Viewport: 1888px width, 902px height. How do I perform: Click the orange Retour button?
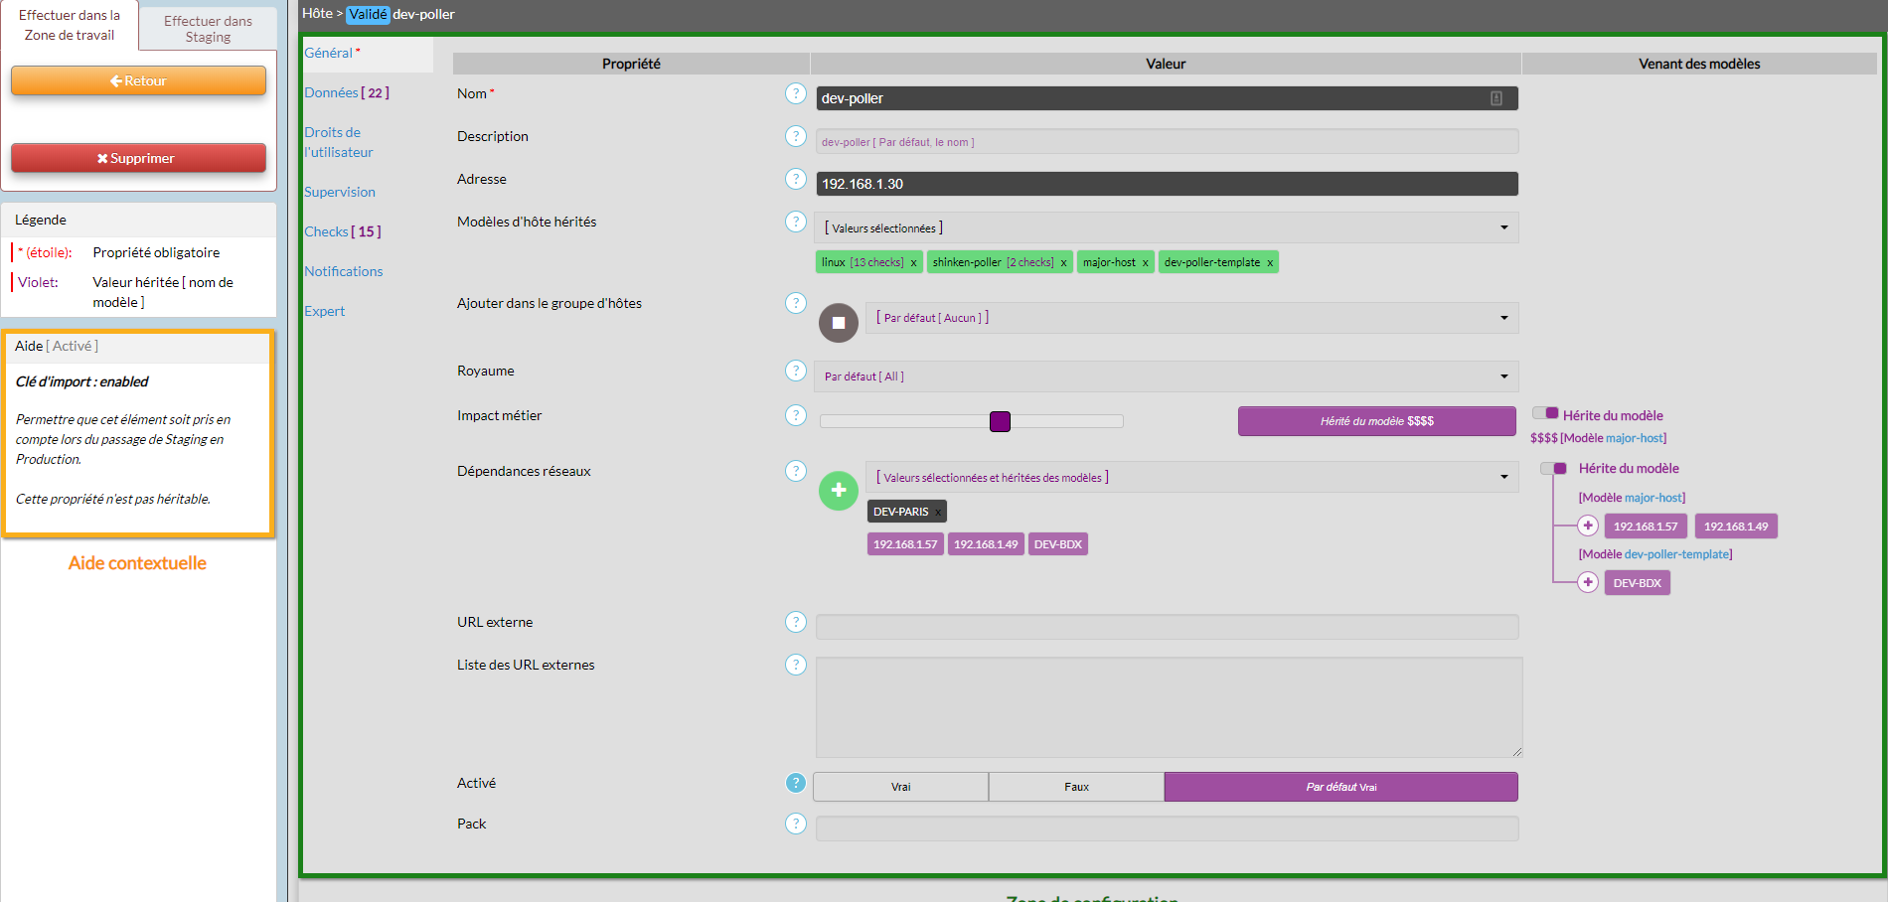click(138, 80)
